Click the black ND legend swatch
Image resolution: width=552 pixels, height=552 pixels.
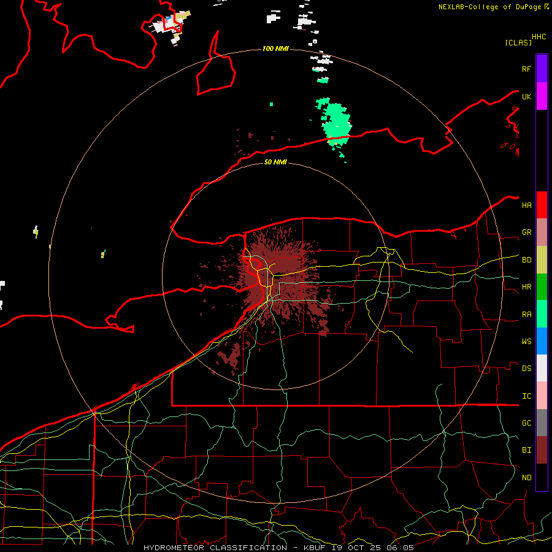click(x=542, y=477)
